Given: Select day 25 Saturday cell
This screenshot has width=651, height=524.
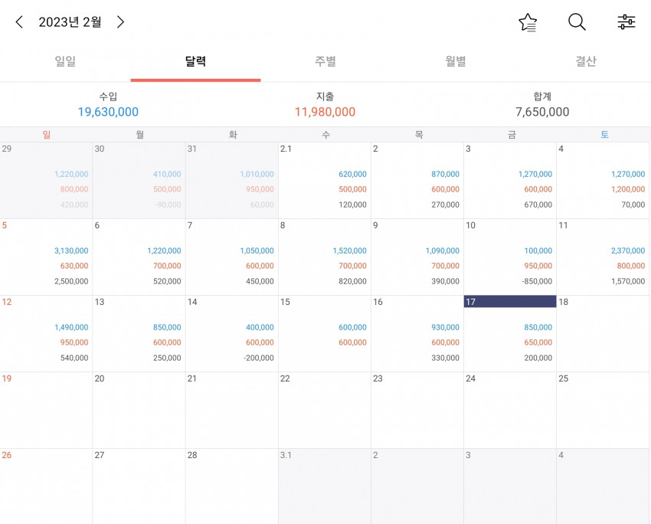Looking at the screenshot, I should (x=603, y=410).
